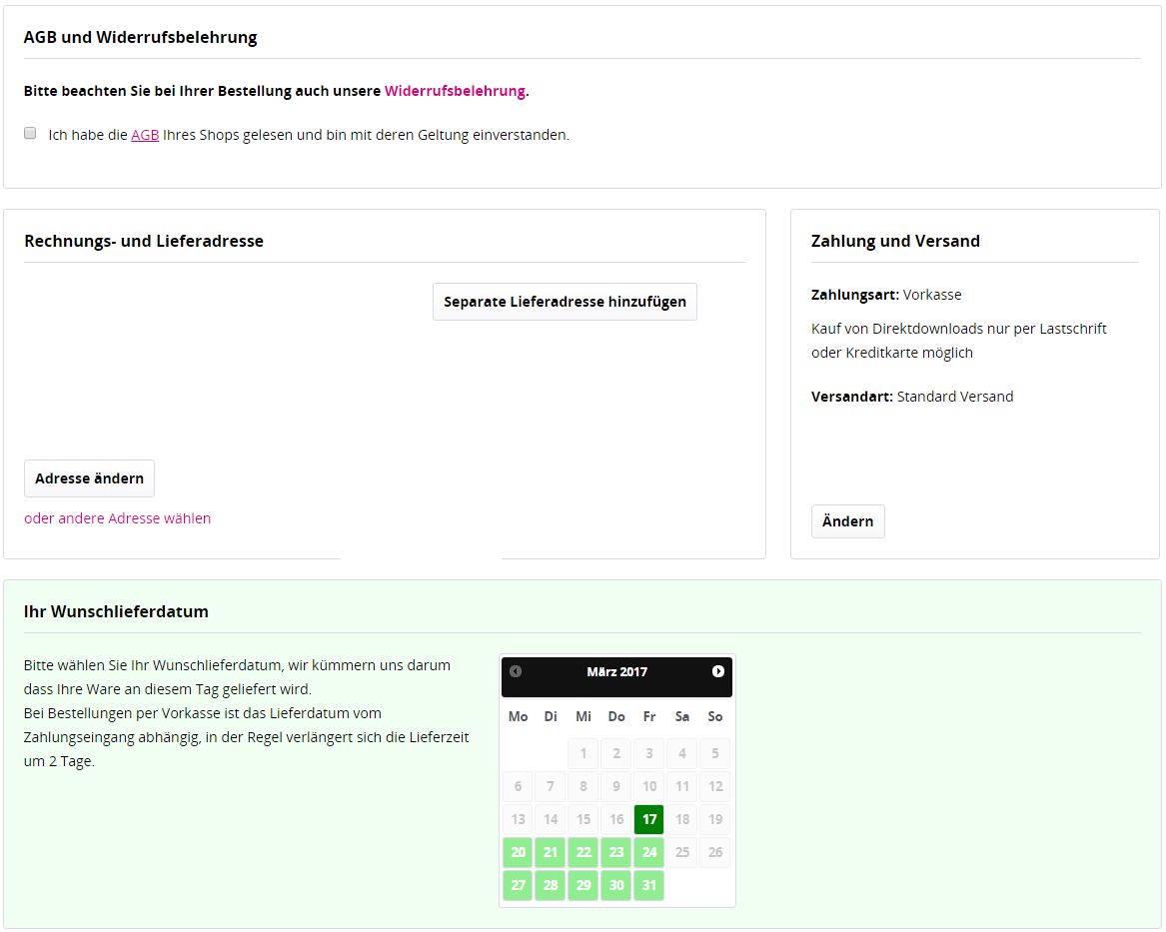Choose March 27 as delivery date
Screen dimensions: 1166x932
tap(518, 886)
